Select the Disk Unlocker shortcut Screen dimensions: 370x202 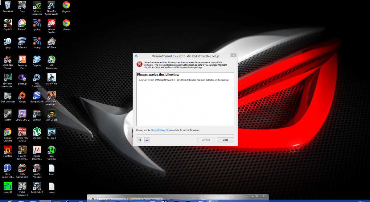click(8, 97)
